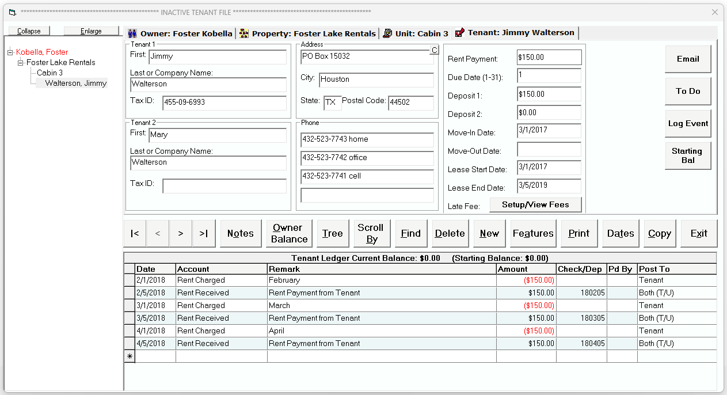This screenshot has width=727, height=395.
Task: Click the Starting Bal button
Action: pyautogui.click(x=688, y=155)
